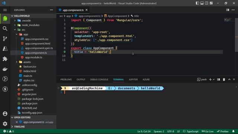This screenshot has width=238, height=134.
Task: Toggle secondary side bar visibility
Action: click(207, 3)
